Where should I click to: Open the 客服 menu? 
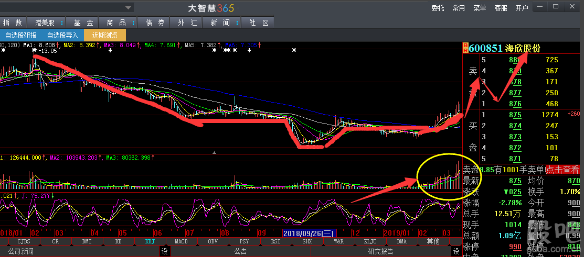coord(501,8)
